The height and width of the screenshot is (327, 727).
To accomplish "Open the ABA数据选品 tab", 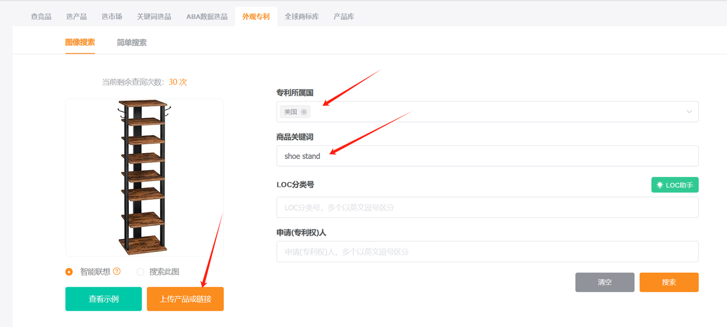I will click(207, 16).
